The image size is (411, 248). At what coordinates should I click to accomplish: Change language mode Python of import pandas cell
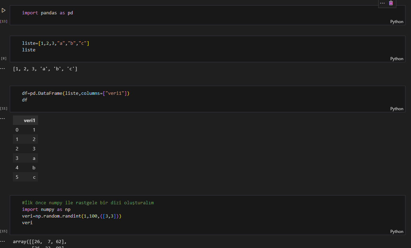[x=397, y=22]
